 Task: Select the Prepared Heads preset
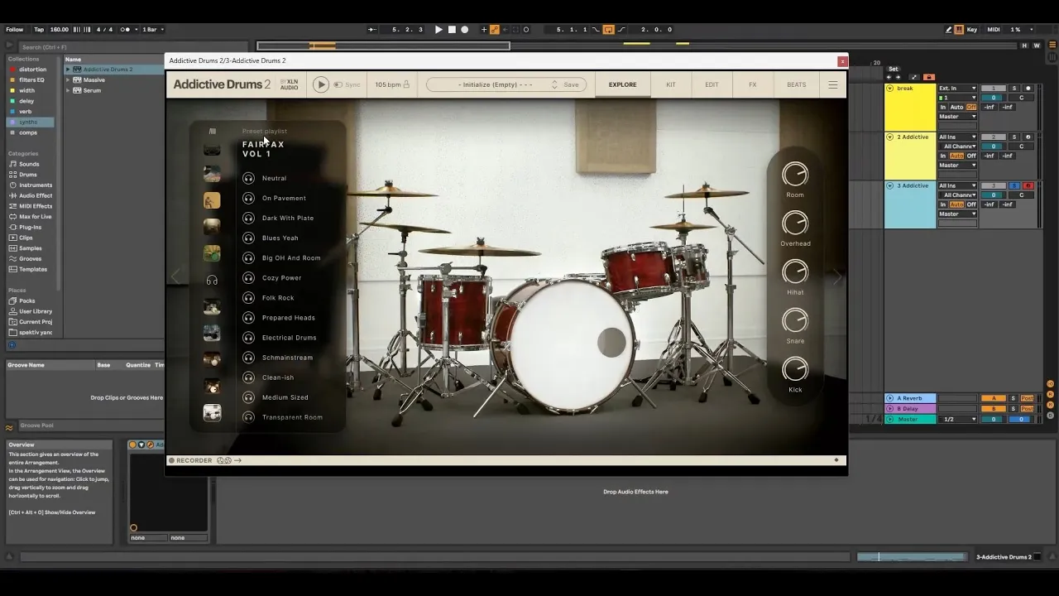coord(289,318)
